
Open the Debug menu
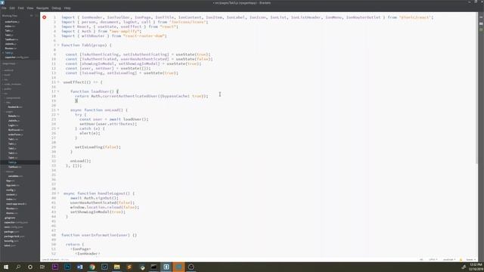point(56,8)
